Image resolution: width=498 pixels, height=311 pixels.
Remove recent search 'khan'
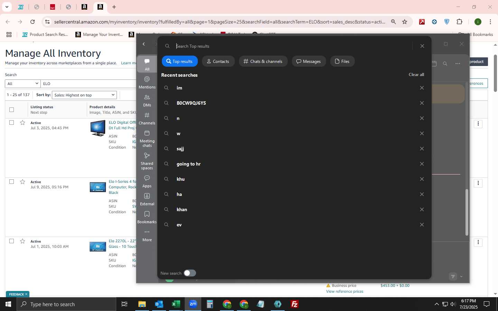[422, 209]
